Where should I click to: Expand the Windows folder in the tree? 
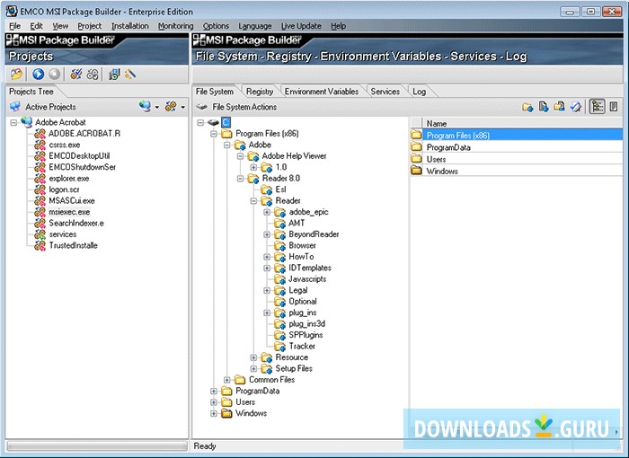tap(214, 413)
